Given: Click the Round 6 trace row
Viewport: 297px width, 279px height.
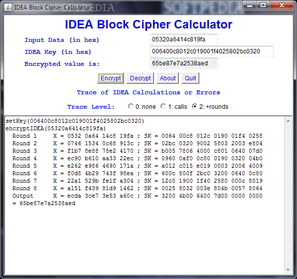Looking at the screenshot, I should (x=138, y=173).
